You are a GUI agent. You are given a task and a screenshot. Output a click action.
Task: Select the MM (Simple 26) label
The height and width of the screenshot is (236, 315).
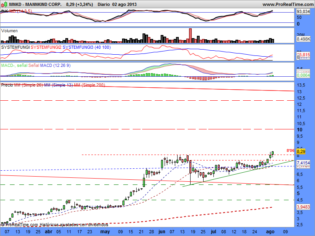click(x=28, y=85)
